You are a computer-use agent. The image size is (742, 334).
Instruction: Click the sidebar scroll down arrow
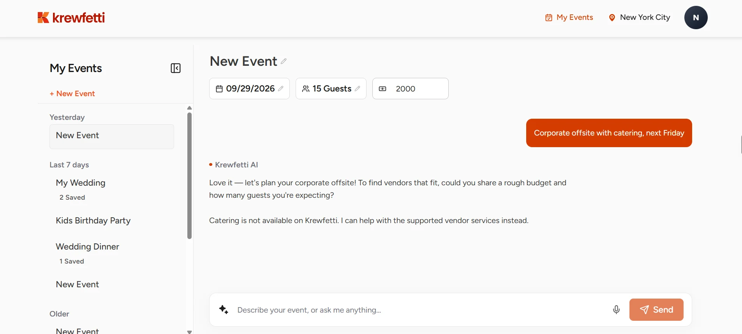(189, 332)
